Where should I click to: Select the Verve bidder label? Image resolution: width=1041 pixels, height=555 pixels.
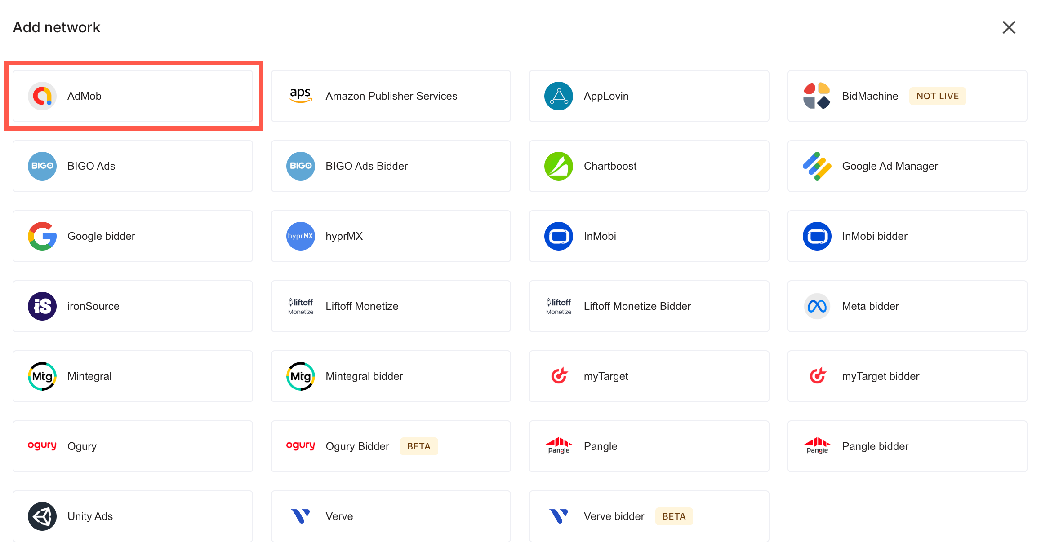pos(614,516)
